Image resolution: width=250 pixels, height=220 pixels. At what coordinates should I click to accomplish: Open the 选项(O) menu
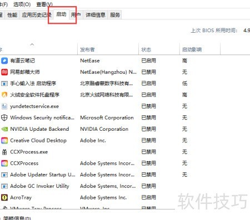coord(22,4)
